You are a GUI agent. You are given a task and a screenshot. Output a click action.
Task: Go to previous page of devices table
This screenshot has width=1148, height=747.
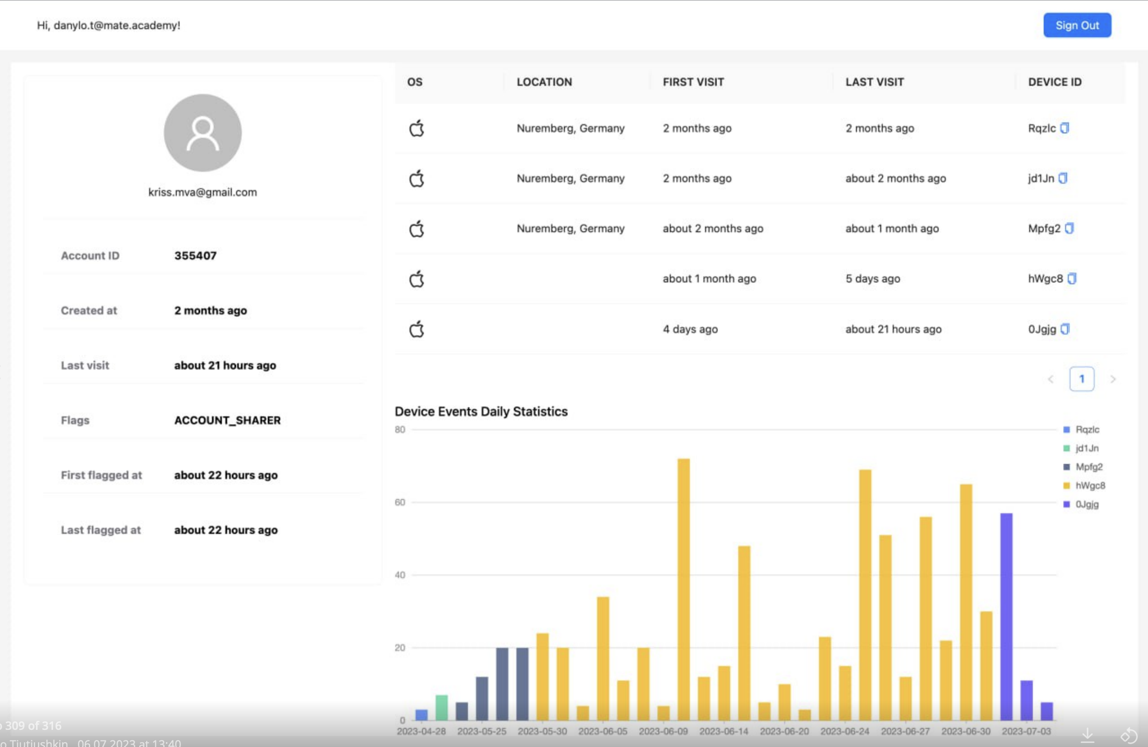pos(1050,379)
